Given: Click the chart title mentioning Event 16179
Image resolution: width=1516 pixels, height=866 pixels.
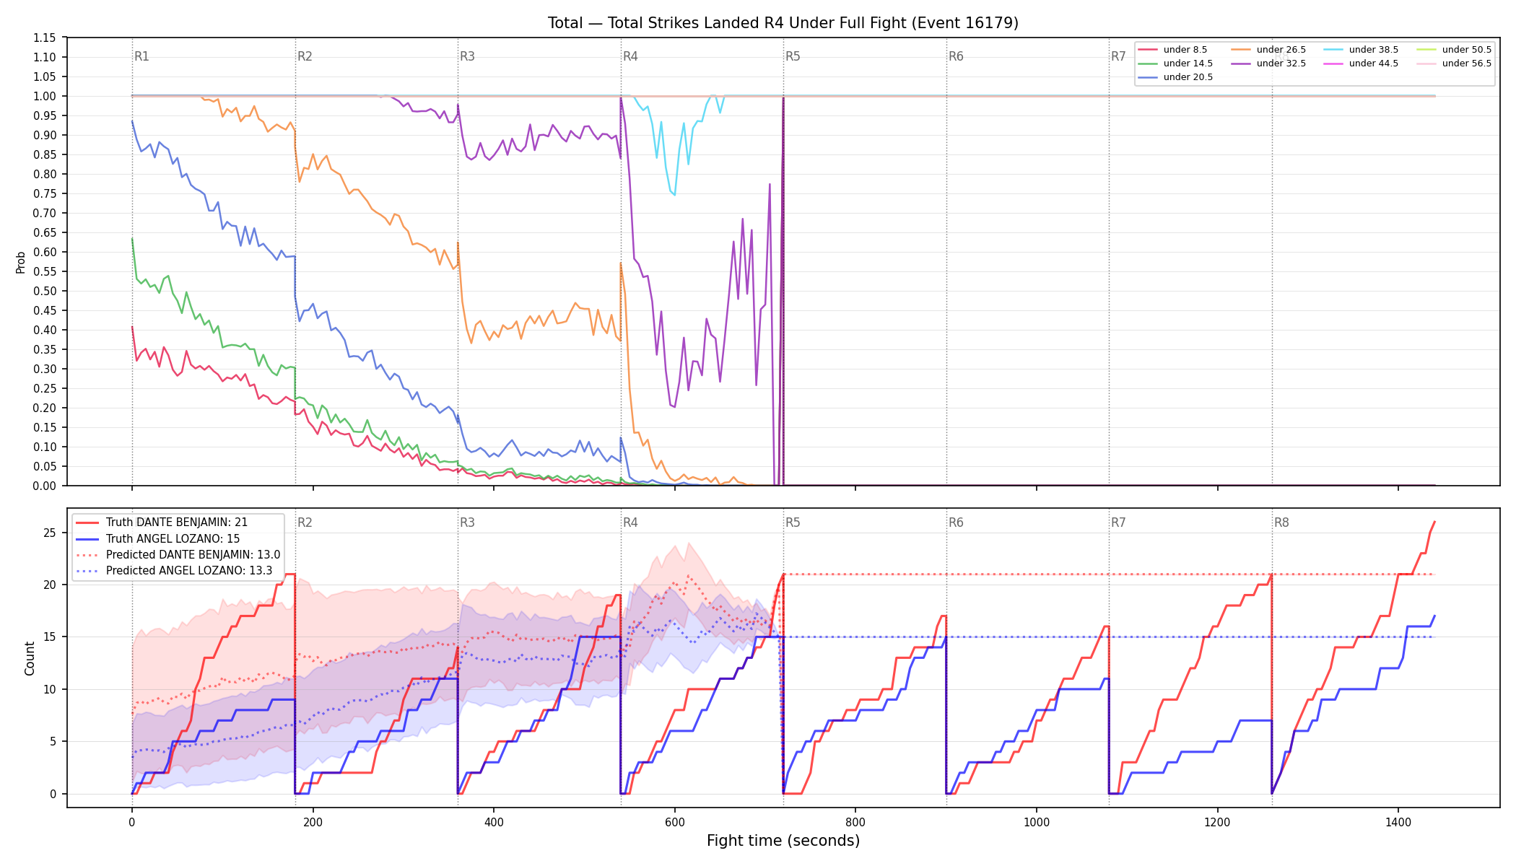Looking at the screenshot, I should [x=783, y=23].
